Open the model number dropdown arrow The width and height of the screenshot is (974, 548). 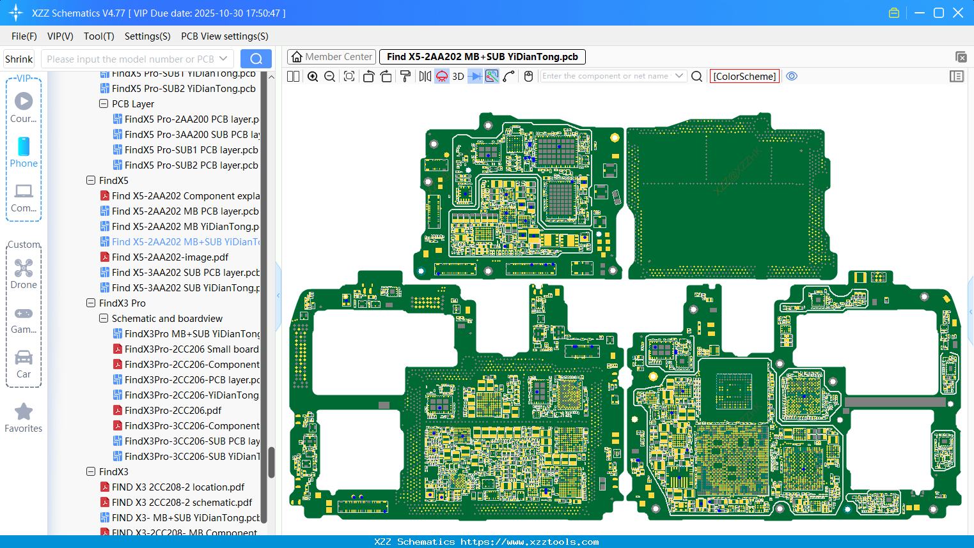(x=223, y=59)
